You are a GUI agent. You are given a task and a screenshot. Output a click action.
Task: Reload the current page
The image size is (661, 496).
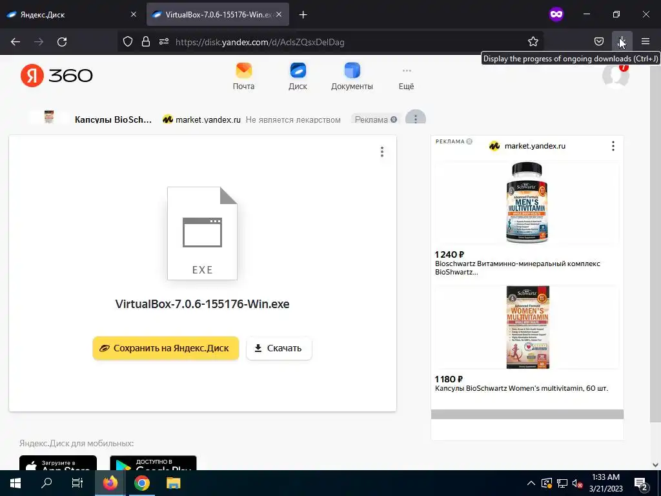click(62, 42)
